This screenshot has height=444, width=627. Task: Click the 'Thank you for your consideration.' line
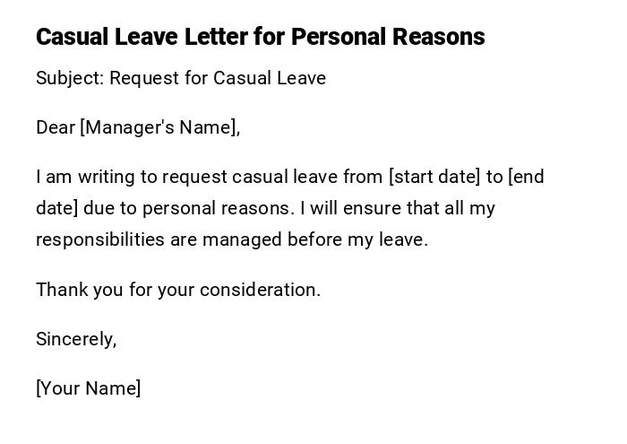[x=178, y=290]
